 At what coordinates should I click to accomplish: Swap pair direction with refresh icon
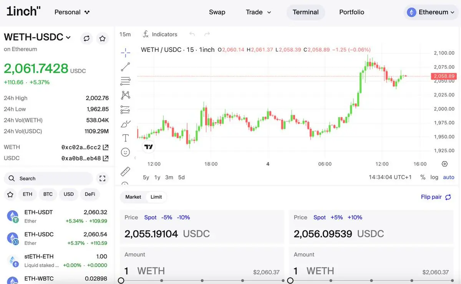86,38
